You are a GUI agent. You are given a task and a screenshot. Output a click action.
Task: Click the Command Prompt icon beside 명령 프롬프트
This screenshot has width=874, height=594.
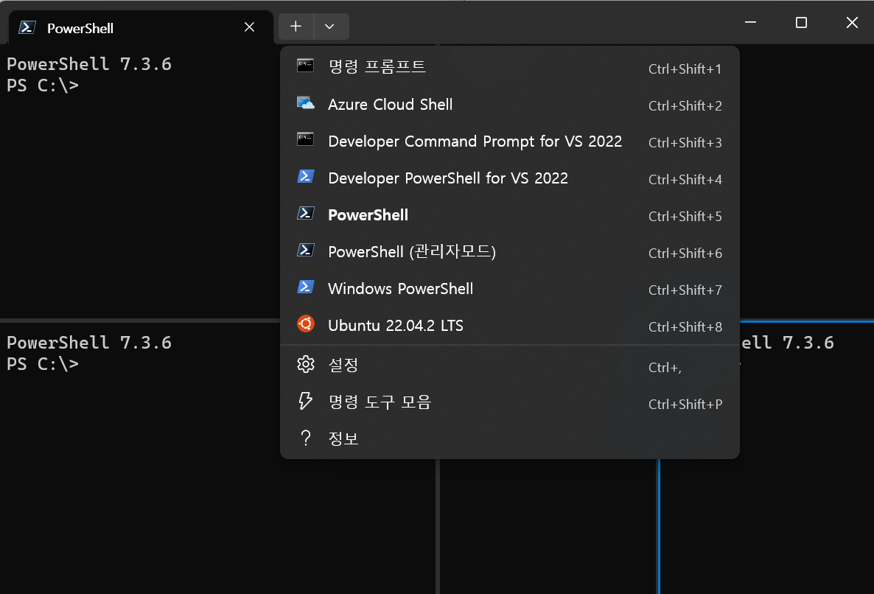pos(305,66)
